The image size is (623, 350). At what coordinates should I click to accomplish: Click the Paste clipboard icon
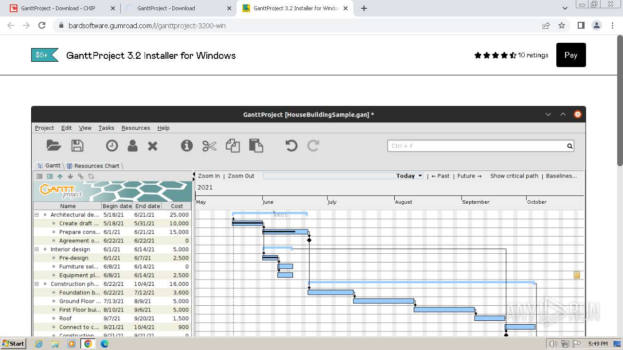[x=256, y=145]
